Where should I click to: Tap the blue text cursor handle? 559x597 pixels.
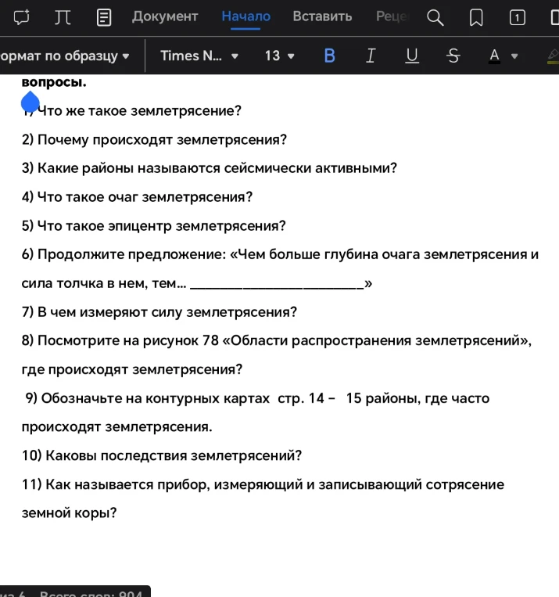tap(30, 102)
